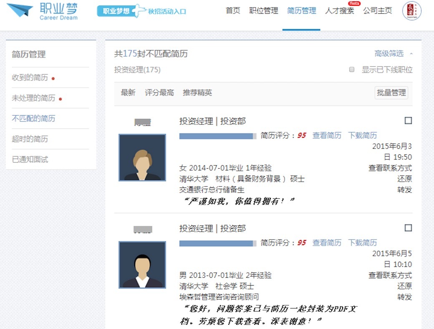Open the company avatar in top right
The height and width of the screenshot is (329, 434).
tap(411, 11)
